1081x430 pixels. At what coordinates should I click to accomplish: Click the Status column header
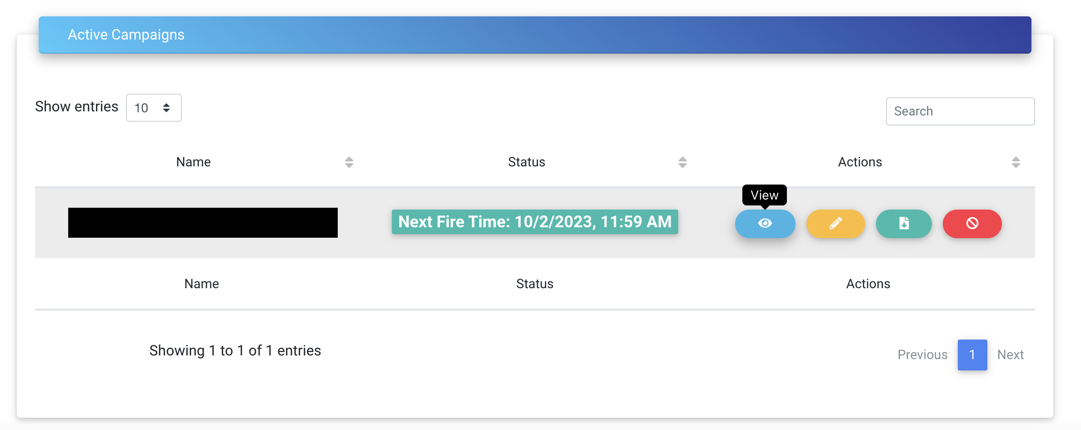coord(526,162)
